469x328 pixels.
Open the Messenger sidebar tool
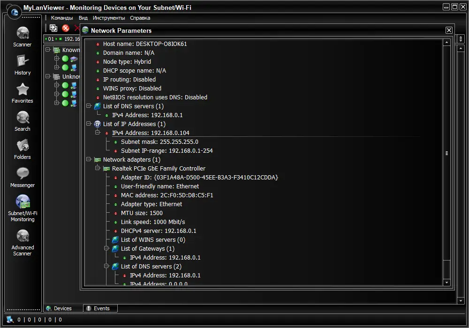(x=23, y=177)
